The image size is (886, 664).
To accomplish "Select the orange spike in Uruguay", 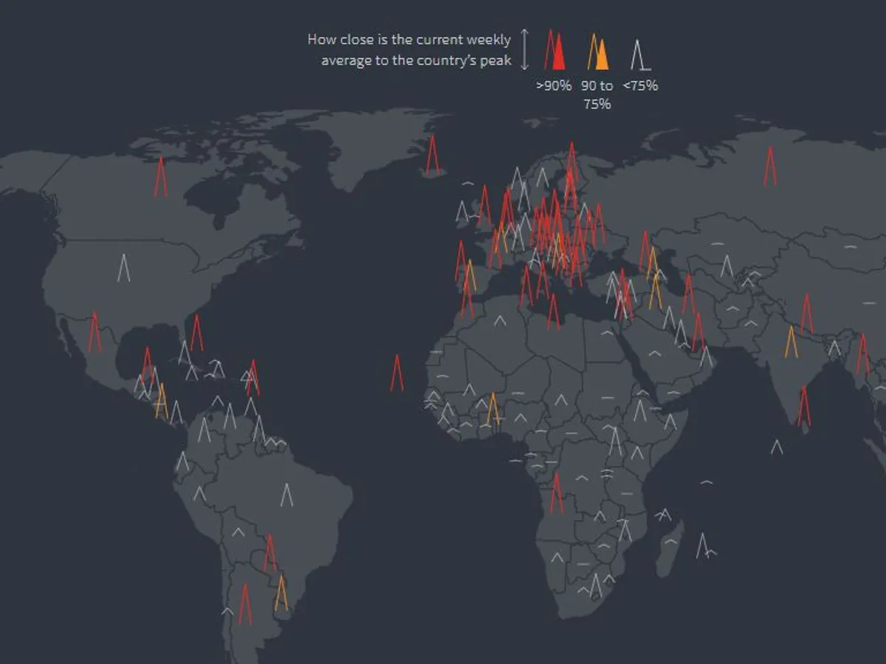I will coord(281,593).
